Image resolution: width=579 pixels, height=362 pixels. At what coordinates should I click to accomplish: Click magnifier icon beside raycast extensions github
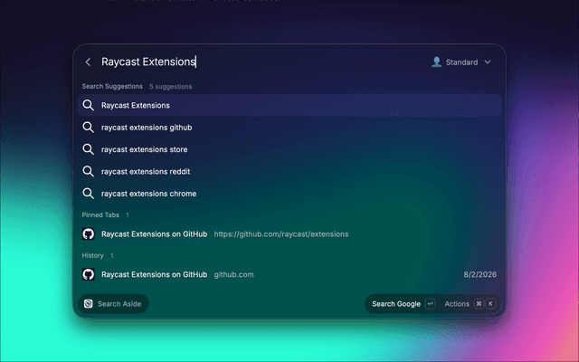[x=88, y=128]
